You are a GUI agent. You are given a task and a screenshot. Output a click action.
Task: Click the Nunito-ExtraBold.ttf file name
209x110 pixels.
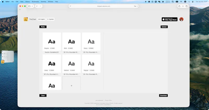tap(52, 52)
